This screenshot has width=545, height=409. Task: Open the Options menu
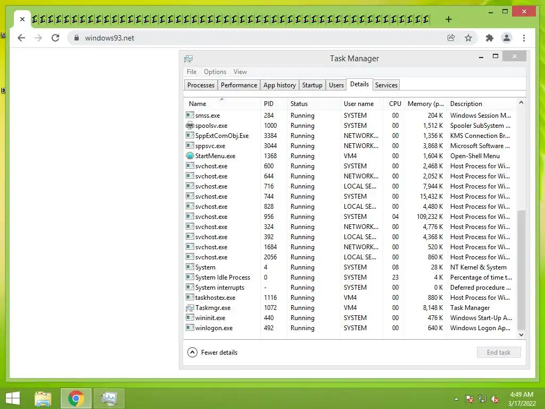point(215,72)
